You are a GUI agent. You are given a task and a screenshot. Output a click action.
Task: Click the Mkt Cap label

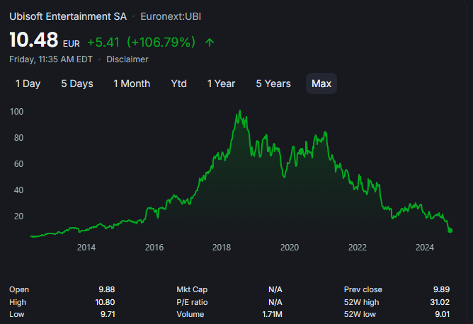[x=192, y=289]
